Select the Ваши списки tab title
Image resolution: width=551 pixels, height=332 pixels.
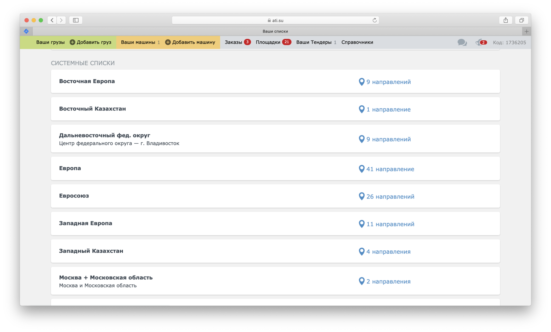275,31
